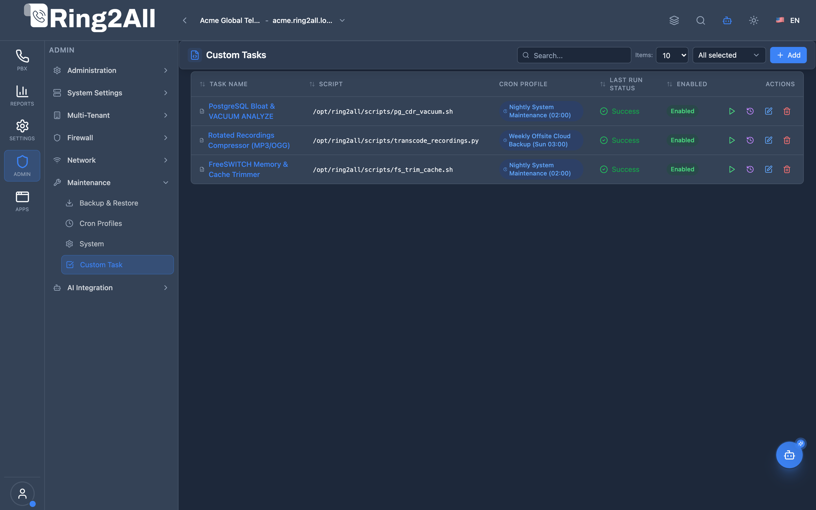Click the global search icon in header
Viewport: 816px width, 510px height.
point(701,21)
